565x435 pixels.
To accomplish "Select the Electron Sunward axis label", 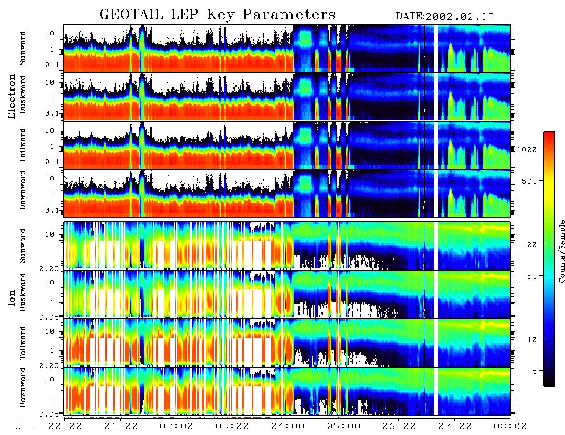I will pyautogui.click(x=23, y=48).
